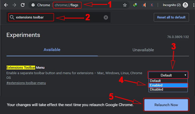Click the chrome://flags address bar
The height and width of the screenshot is (114, 195).
coord(66,5)
